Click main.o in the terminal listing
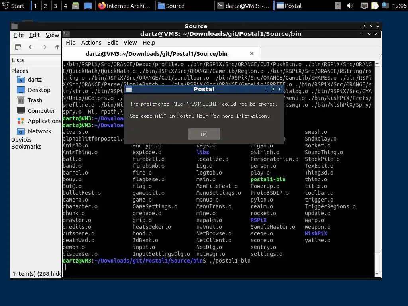This screenshot has width=408, height=306. [x=206, y=179]
